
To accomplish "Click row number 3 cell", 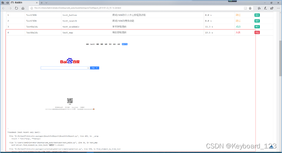I will coord(8,27).
